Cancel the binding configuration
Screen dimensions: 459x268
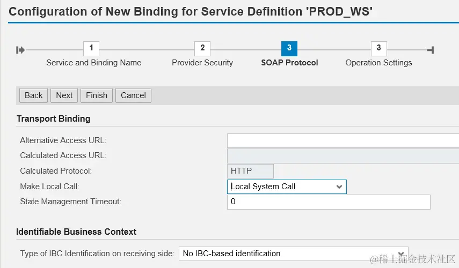(x=133, y=95)
